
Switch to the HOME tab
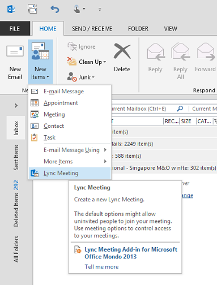pos(48,29)
